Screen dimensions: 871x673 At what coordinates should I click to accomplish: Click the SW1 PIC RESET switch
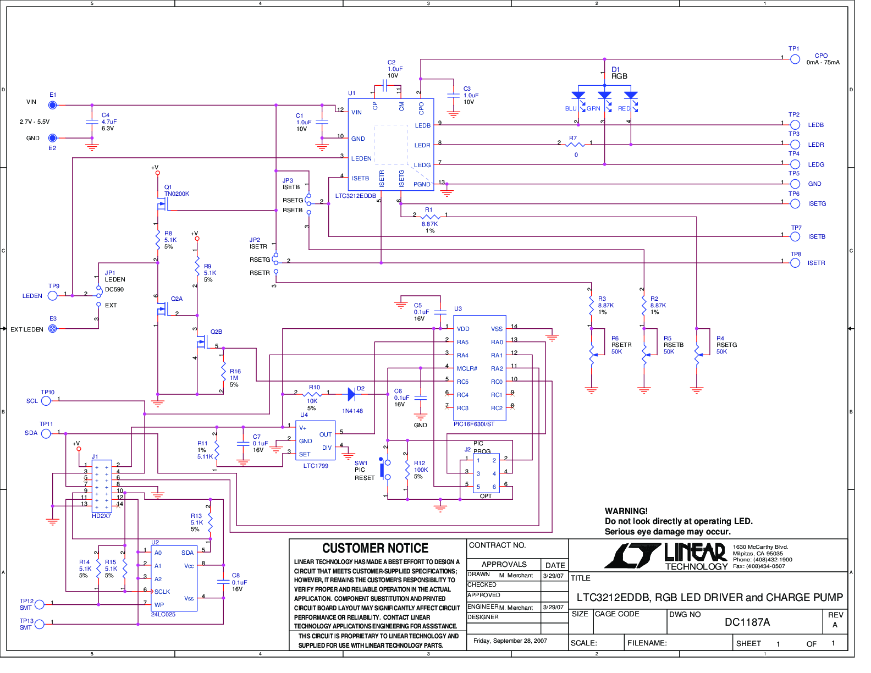coord(385,469)
